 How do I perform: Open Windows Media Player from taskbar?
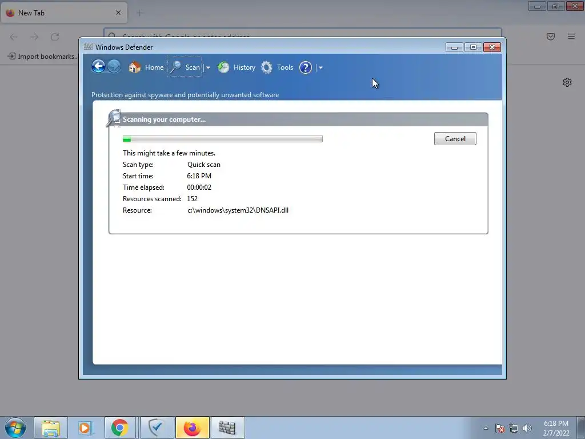click(x=85, y=428)
